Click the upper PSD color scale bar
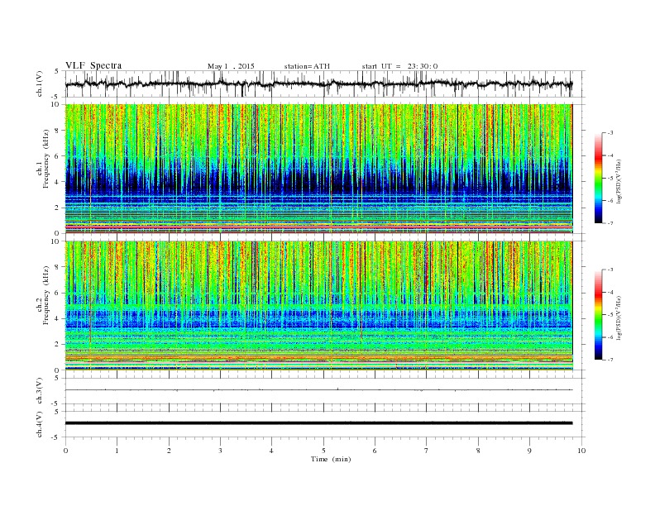The height and width of the screenshot is (506, 655). pos(599,178)
